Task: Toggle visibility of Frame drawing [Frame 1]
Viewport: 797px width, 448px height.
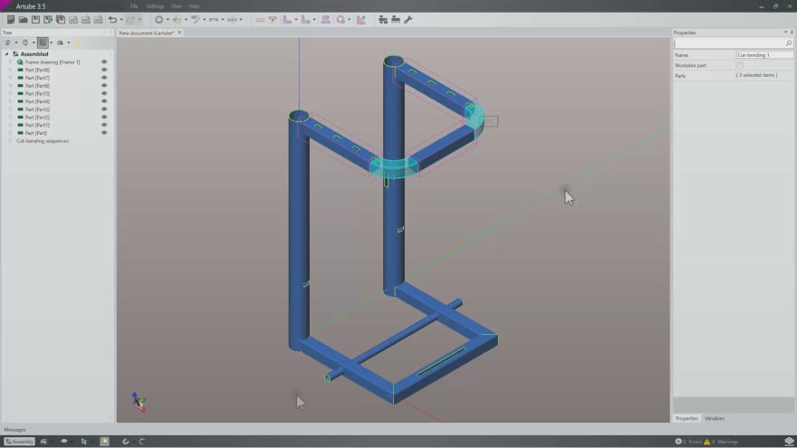Action: [104, 62]
